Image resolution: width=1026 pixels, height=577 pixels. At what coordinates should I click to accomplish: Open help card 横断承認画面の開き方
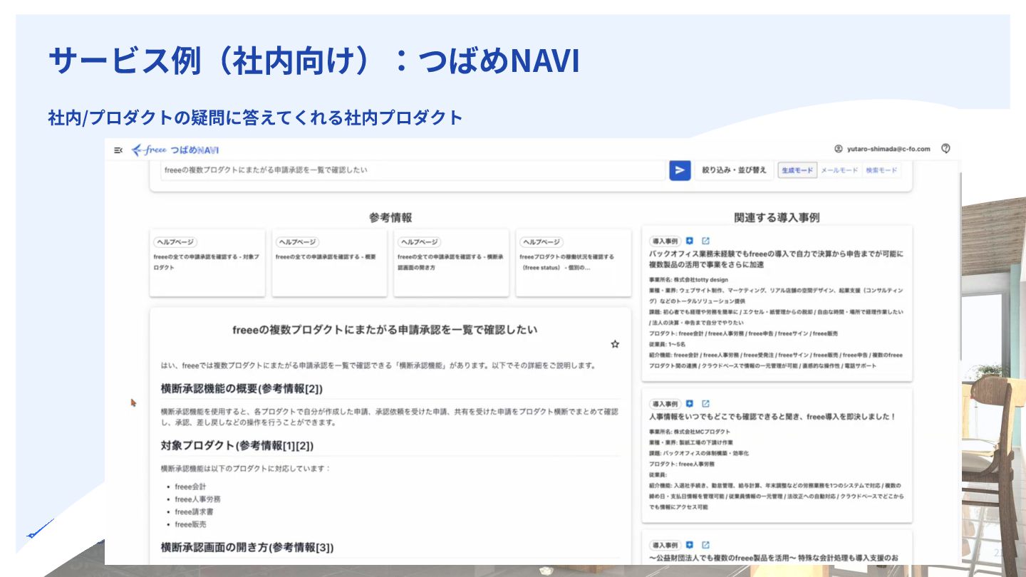[x=451, y=262]
